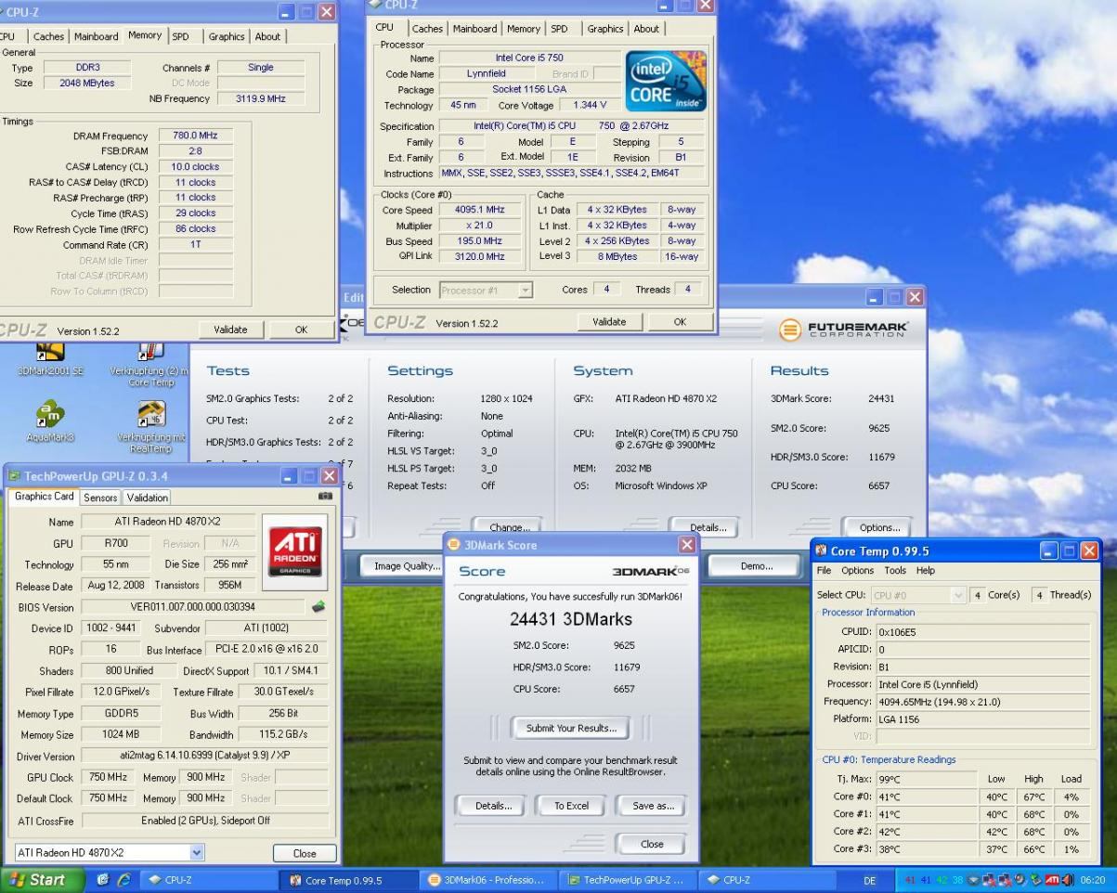The image size is (1117, 893).
Task: Click the GPU-Z title bar icon
Action: click(x=14, y=476)
